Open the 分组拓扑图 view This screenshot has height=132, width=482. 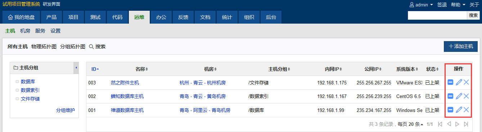pos(73,47)
